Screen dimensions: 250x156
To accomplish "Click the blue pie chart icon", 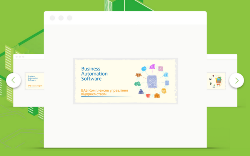I will pos(144,69).
